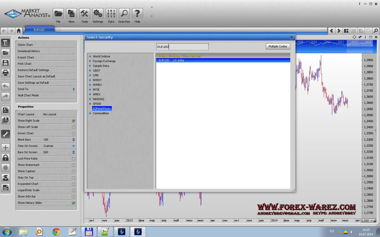Enable Logarithmic Scale checkbox

tap(74, 190)
